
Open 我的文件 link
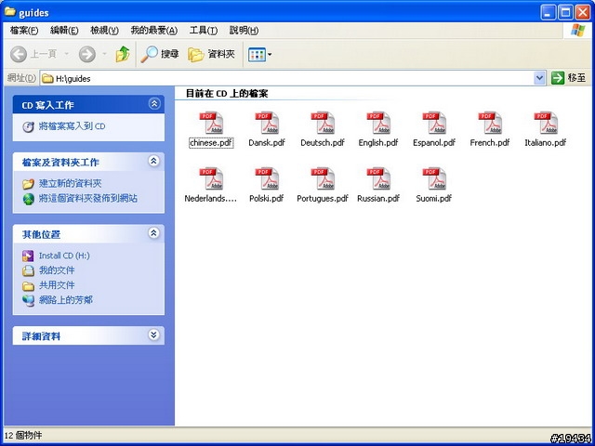(57, 270)
